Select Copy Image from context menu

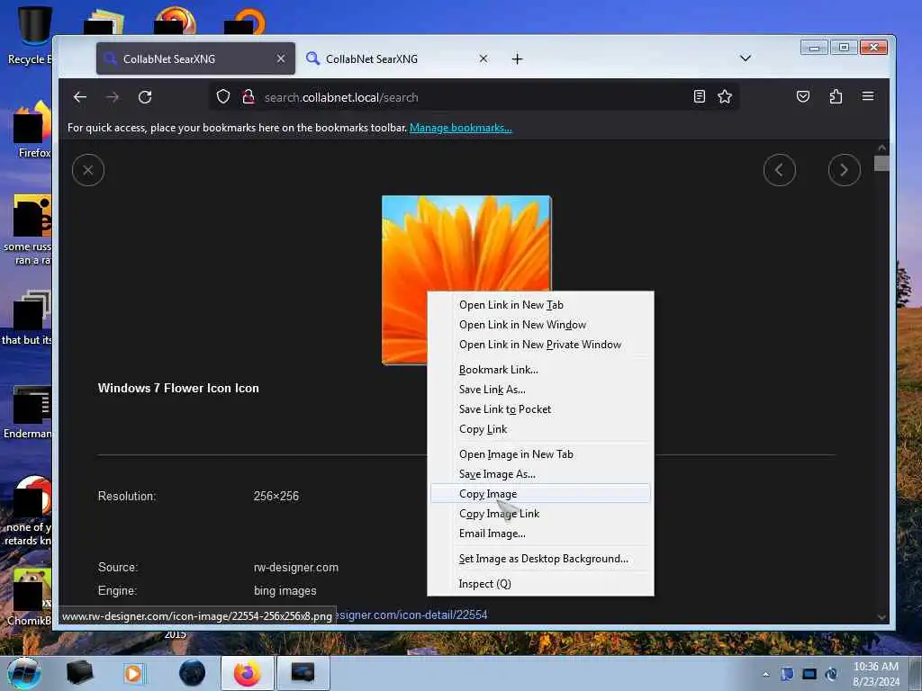[540, 494]
